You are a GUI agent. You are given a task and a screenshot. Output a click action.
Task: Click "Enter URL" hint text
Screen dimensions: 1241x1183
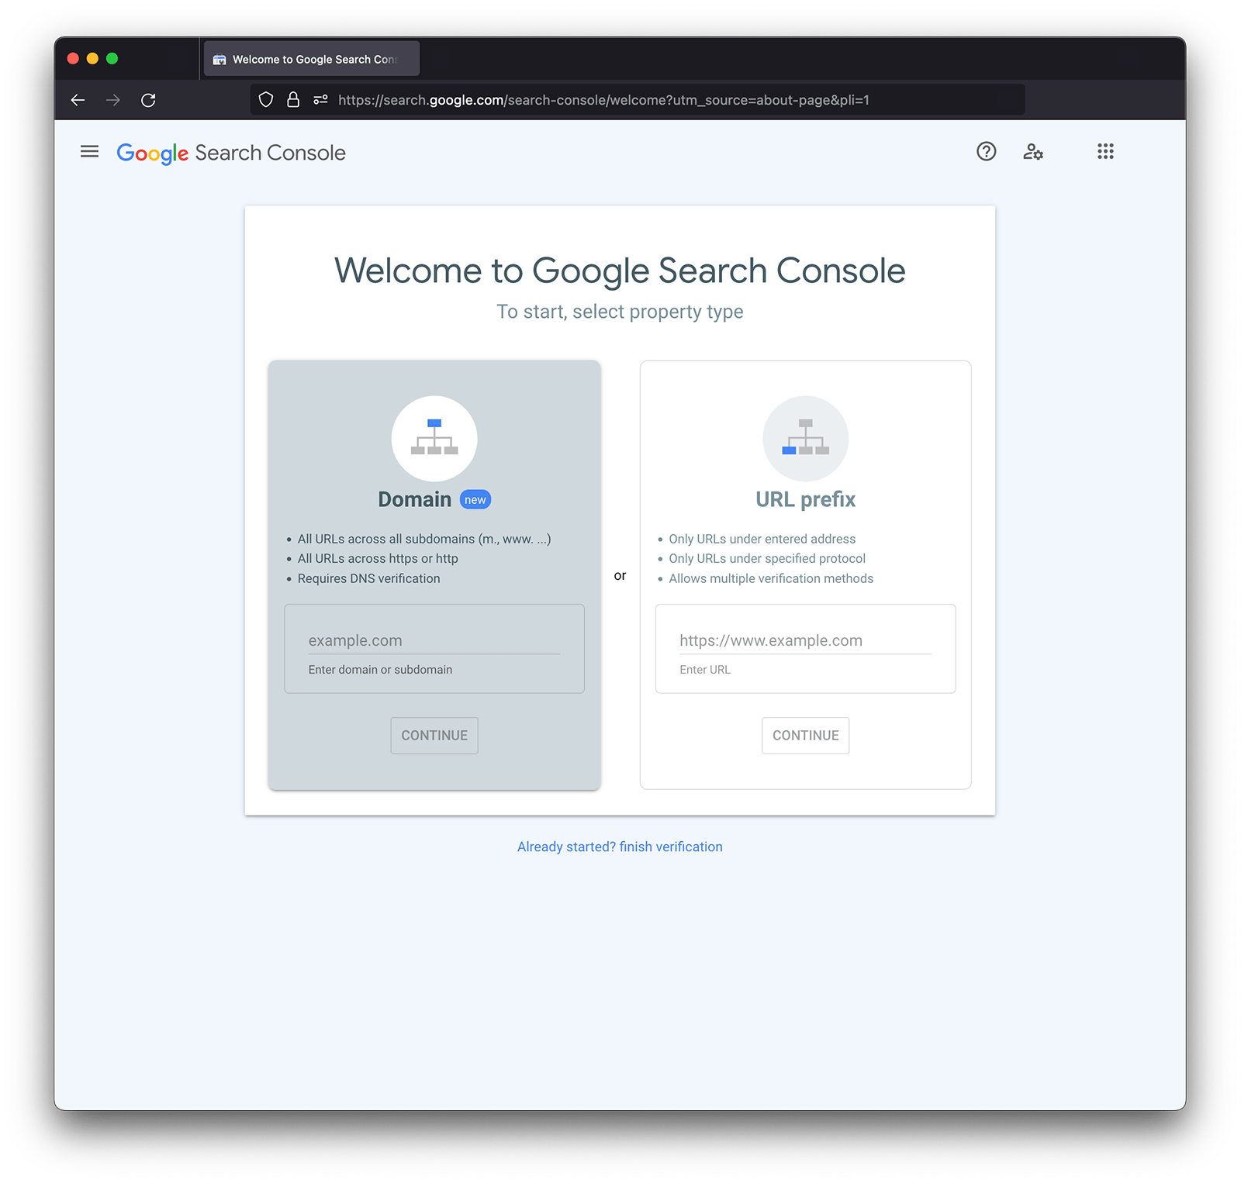pyautogui.click(x=705, y=670)
